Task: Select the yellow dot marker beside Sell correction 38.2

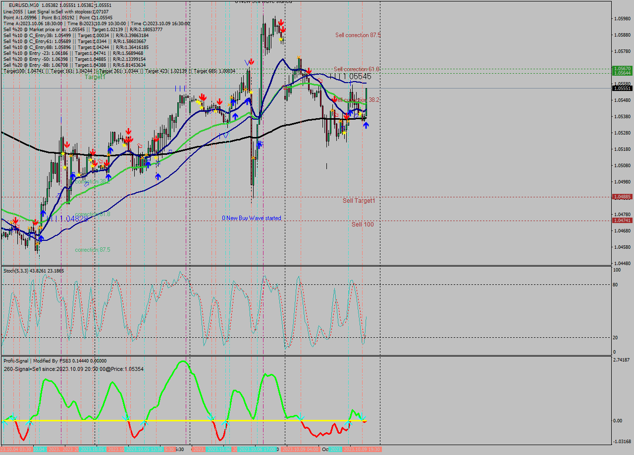Action: click(x=360, y=114)
